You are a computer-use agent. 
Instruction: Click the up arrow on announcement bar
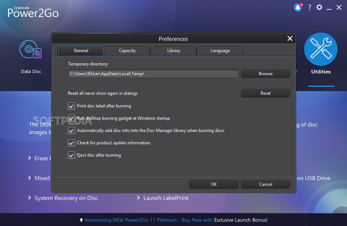pyautogui.click(x=81, y=220)
